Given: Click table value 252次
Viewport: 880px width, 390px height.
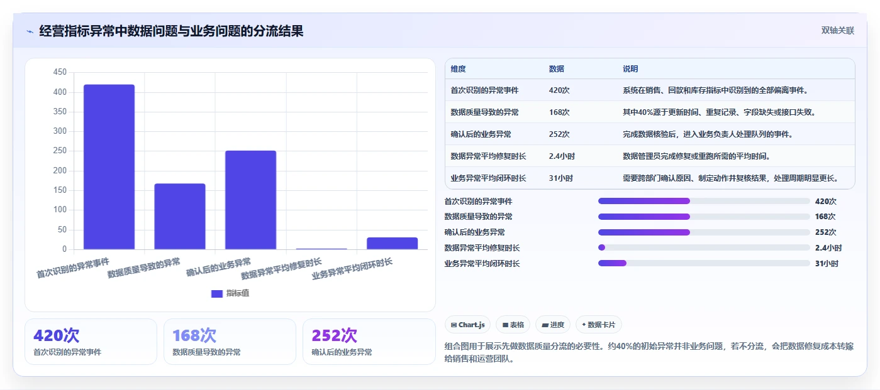Looking at the screenshot, I should point(559,134).
